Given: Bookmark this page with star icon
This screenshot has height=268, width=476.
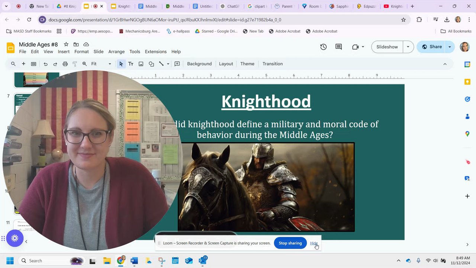Looking at the screenshot, I should pyautogui.click(x=403, y=20).
